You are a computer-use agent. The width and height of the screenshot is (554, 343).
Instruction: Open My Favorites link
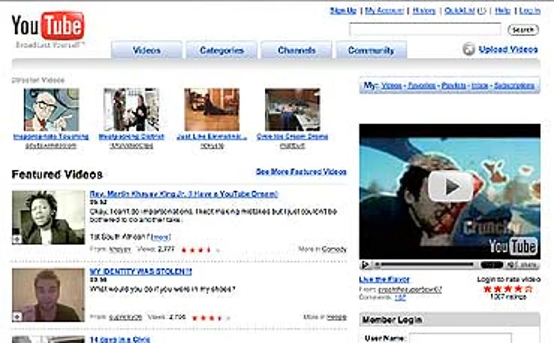point(421,86)
